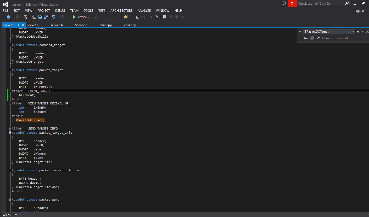Click the Find Next arrow in search panel
The width and height of the screenshot is (369, 217).
coord(358,32)
